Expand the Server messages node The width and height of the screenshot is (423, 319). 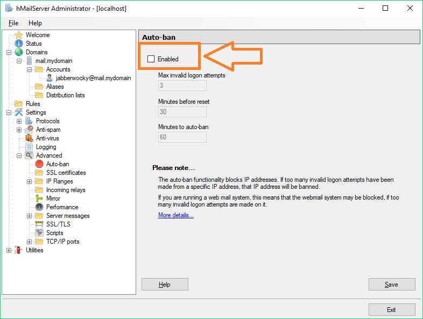tap(29, 216)
